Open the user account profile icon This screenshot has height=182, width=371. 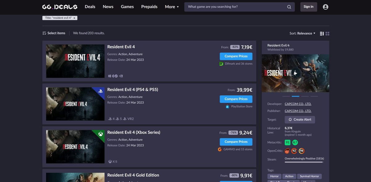[x=326, y=7]
